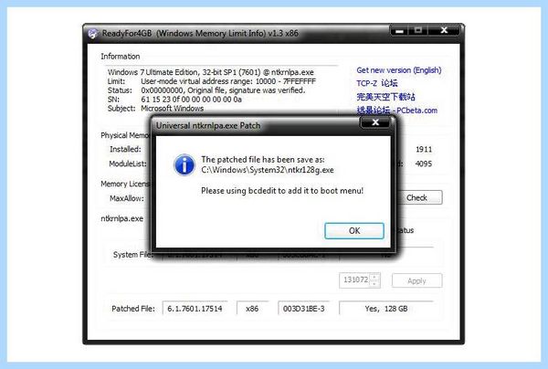
Task: Click the Patched File version field 6.1.7601.17514
Action: click(195, 309)
